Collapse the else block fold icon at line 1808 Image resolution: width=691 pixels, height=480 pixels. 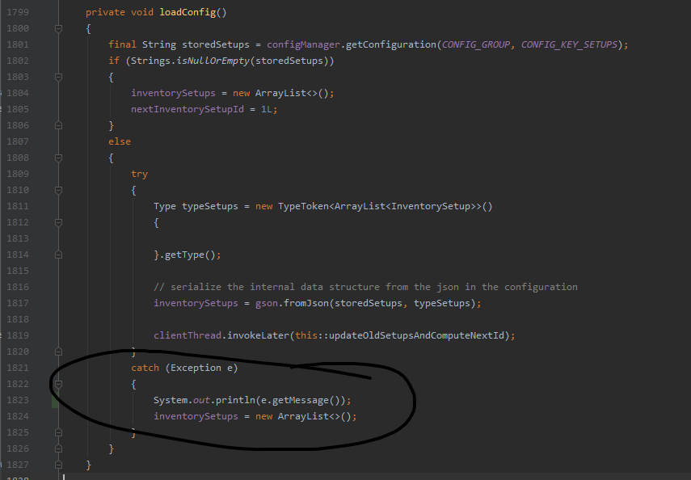click(57, 157)
